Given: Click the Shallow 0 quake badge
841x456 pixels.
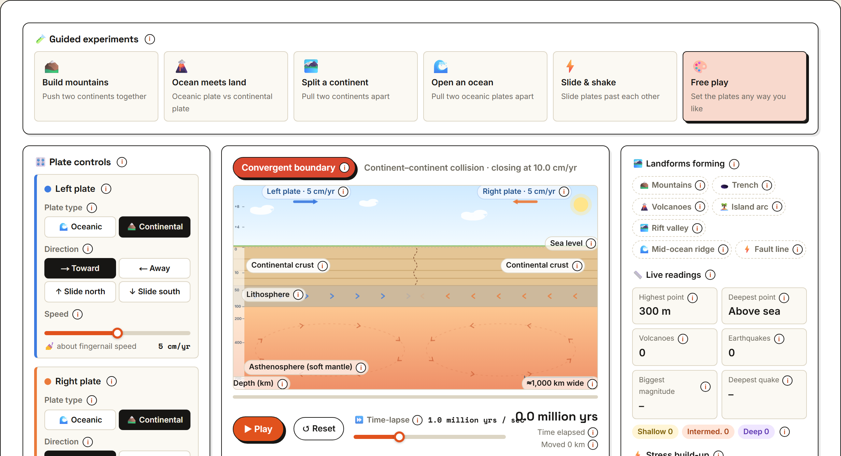Looking at the screenshot, I should [655, 432].
